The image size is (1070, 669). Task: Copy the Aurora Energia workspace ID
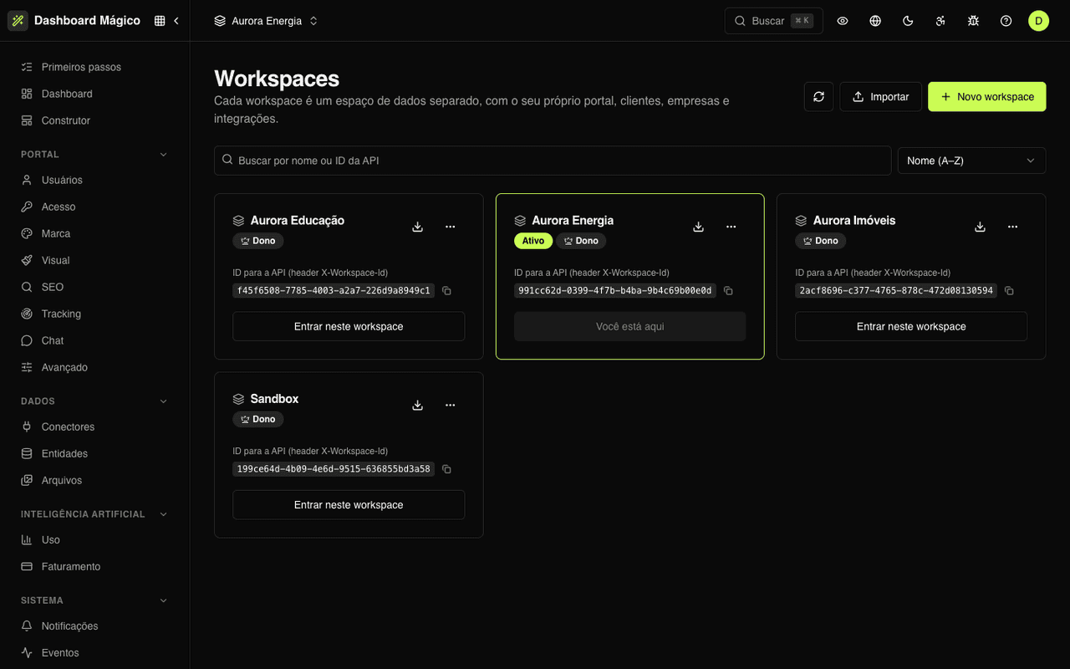[728, 291]
